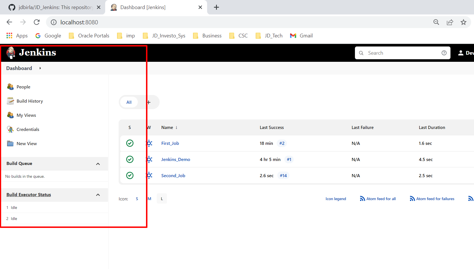Set icon size to large L
The width and height of the screenshot is (474, 269).
coord(162,199)
